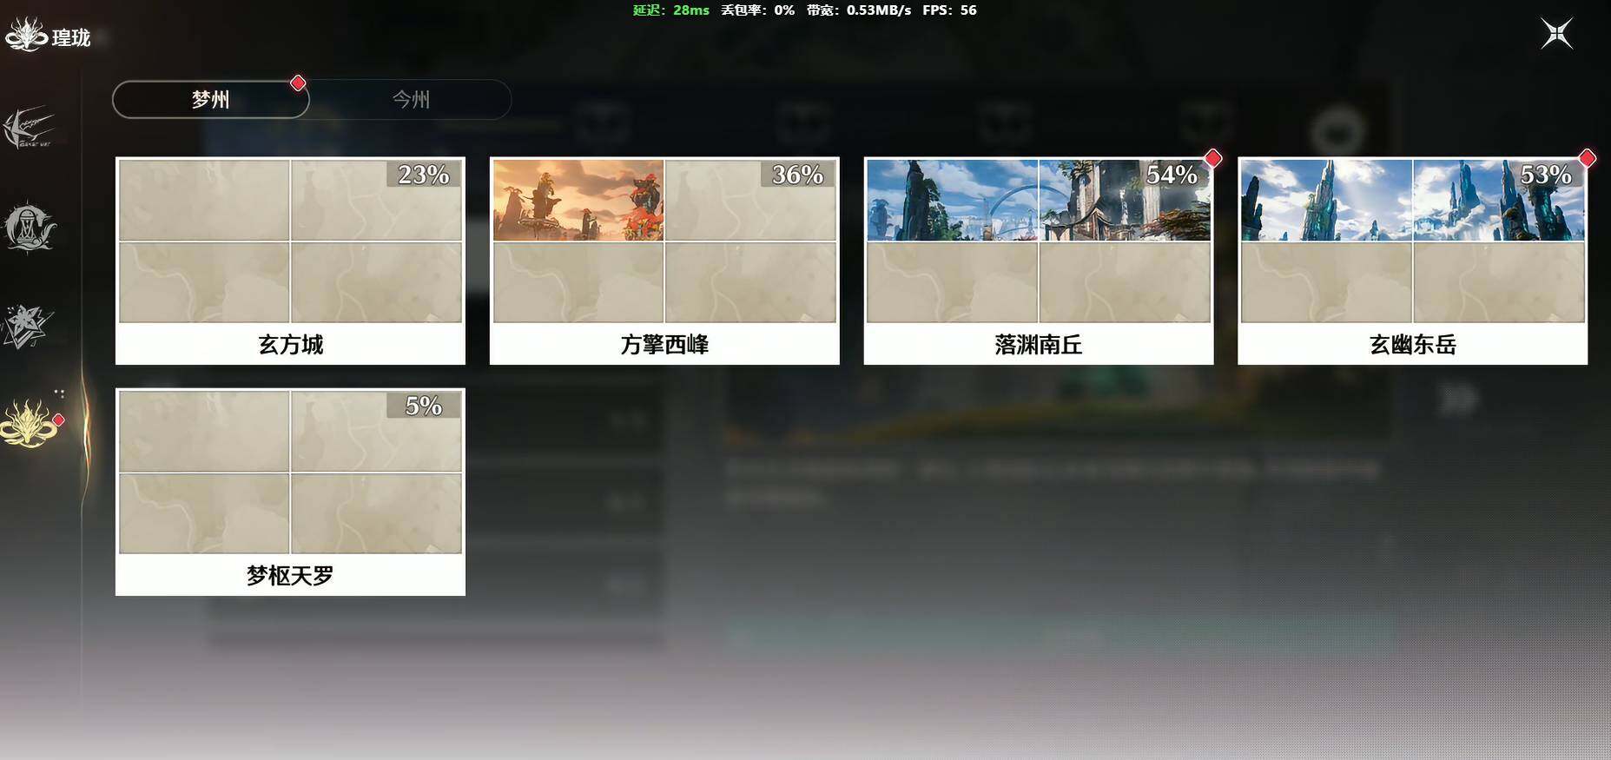Click the red notification dot on 落渊南丘
The height and width of the screenshot is (760, 1611).
(1213, 158)
